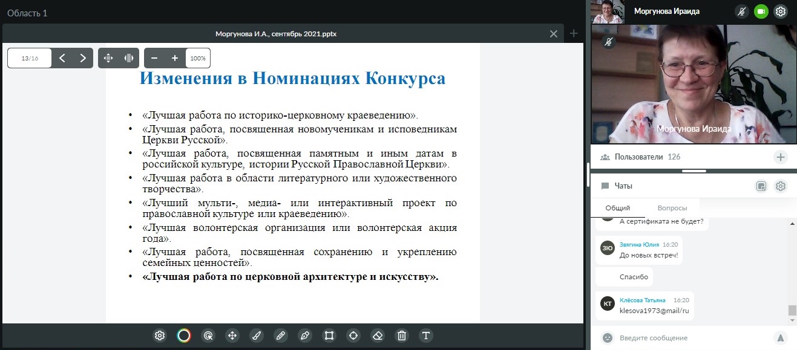The height and width of the screenshot is (350, 797).
Task: Switch to the Общий chat tab
Action: [x=618, y=208]
